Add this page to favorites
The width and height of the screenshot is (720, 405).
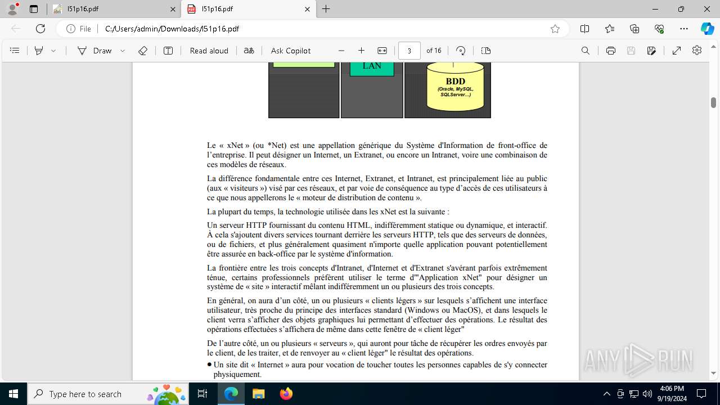point(555,29)
